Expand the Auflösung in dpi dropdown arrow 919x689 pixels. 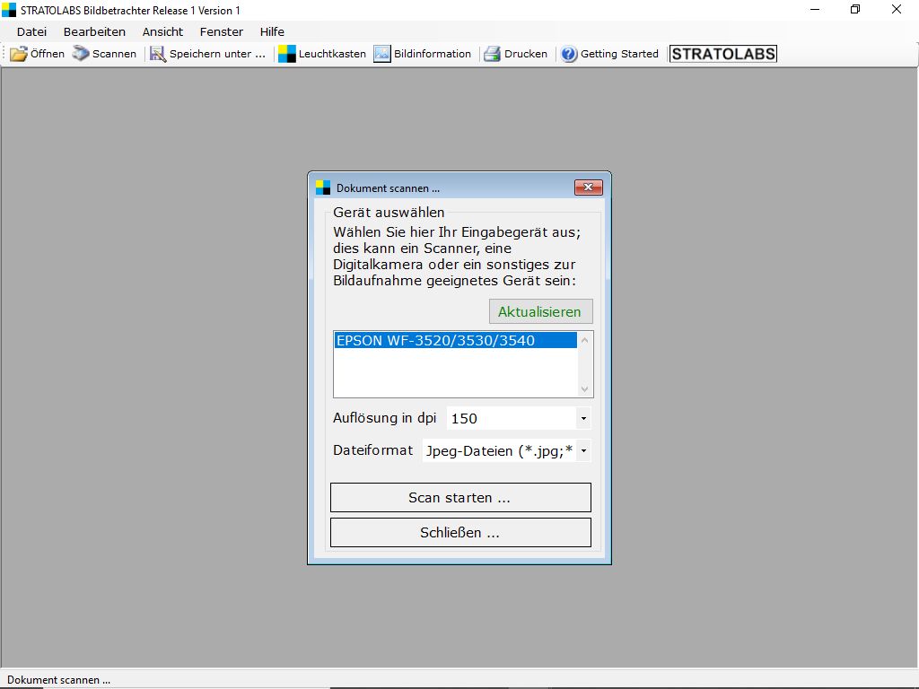[x=583, y=418]
